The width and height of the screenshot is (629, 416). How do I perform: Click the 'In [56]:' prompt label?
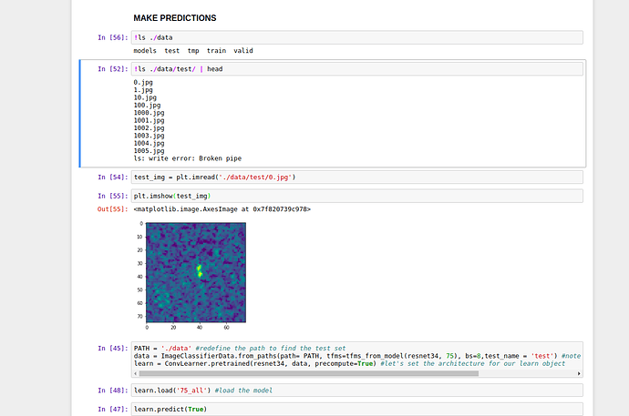(x=113, y=37)
